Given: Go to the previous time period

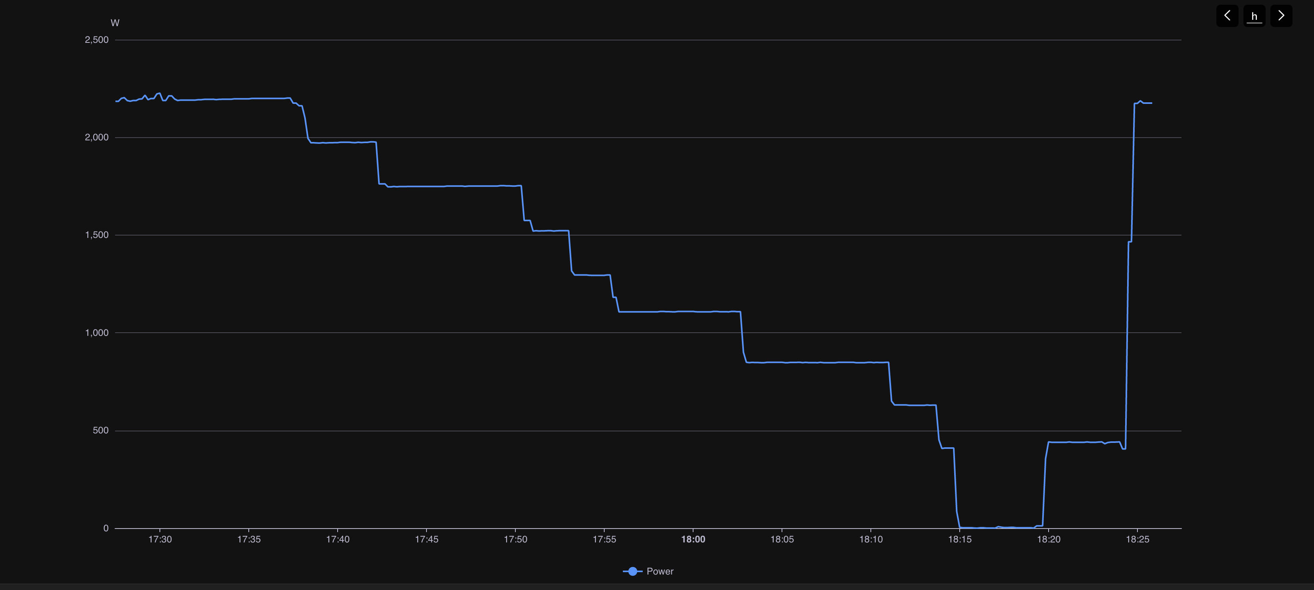Looking at the screenshot, I should click(1227, 16).
